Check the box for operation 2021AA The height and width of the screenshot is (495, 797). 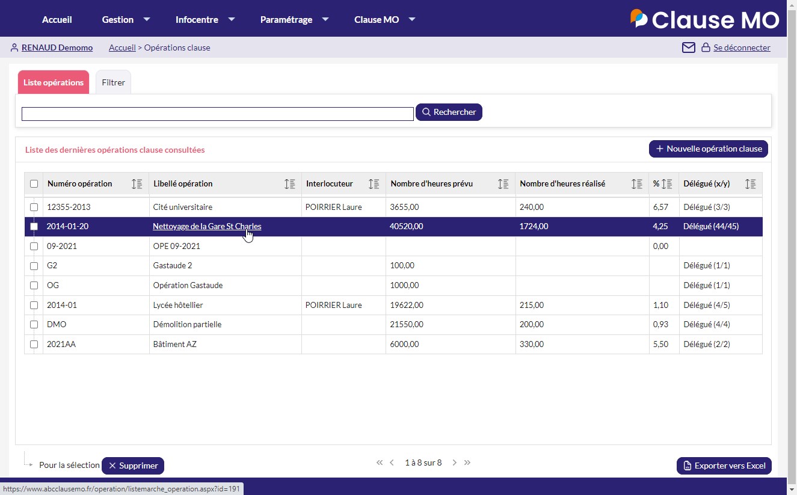(x=34, y=345)
